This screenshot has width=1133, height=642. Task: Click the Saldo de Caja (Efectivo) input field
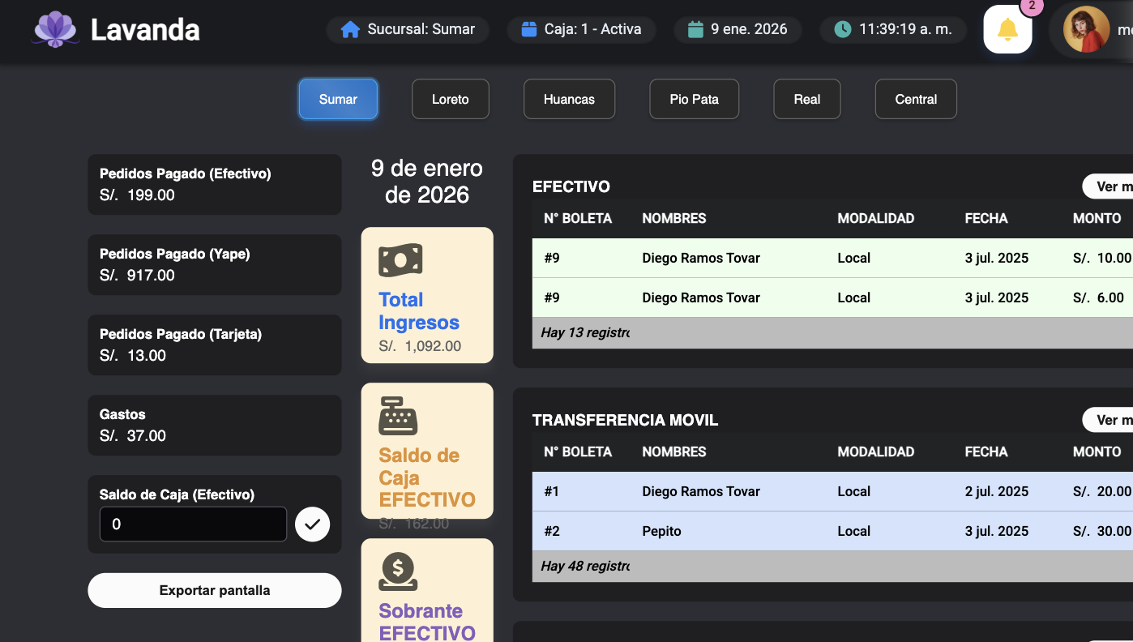point(193,524)
